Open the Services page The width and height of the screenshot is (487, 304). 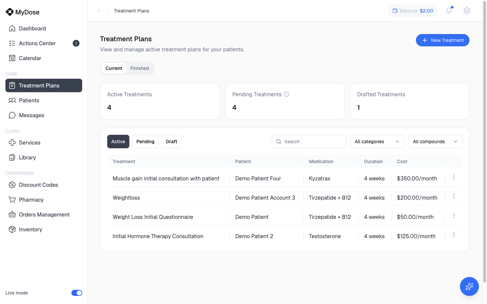pyautogui.click(x=44, y=143)
